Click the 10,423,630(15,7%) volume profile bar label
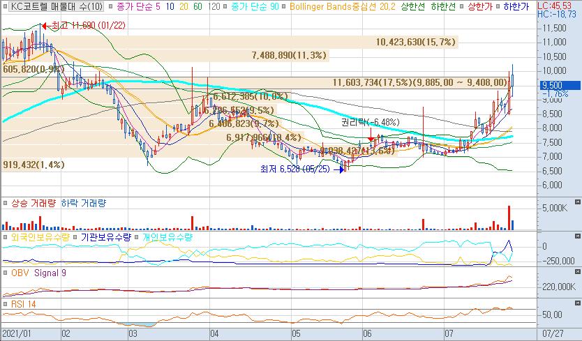 coord(416,42)
